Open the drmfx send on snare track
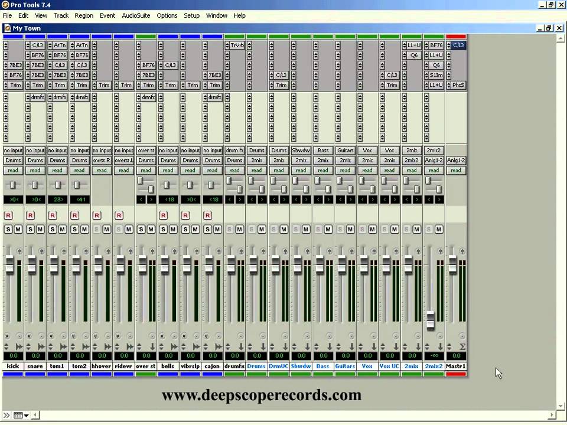Screen dimensions: 567x425 coord(38,97)
